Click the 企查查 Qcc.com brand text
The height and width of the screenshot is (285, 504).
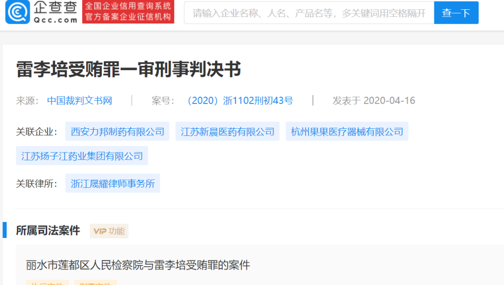pyautogui.click(x=55, y=12)
